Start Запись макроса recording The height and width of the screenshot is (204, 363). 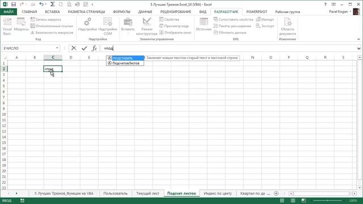46,19
